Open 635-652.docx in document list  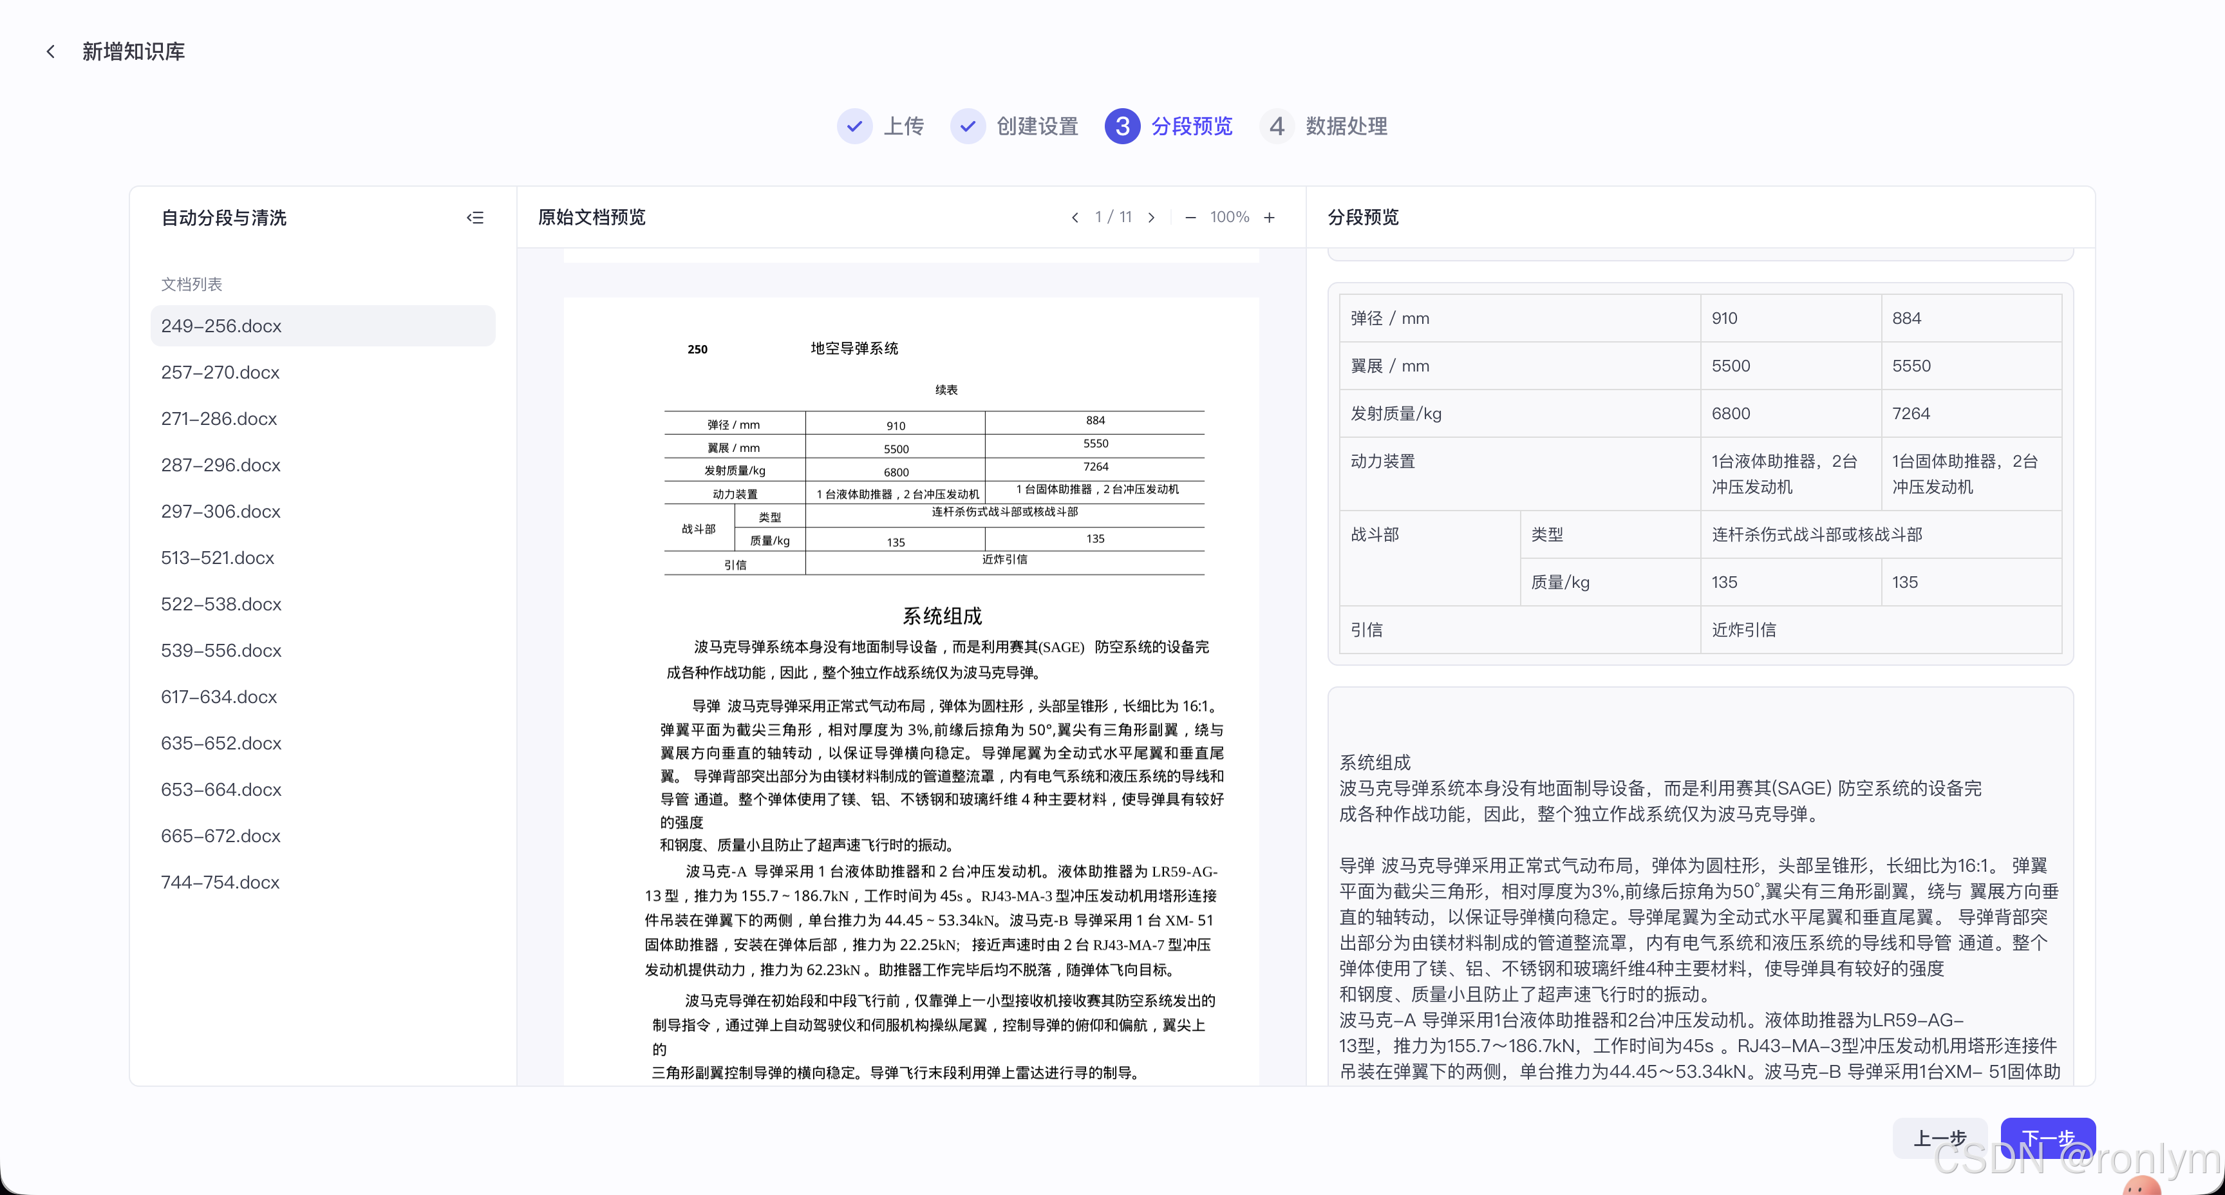click(323, 743)
